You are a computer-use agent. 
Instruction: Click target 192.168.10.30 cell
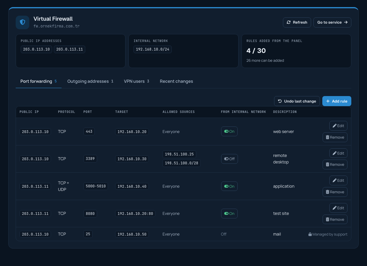pos(132,159)
